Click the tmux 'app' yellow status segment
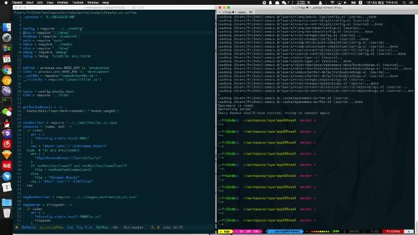The image size is (418, 235). pyautogui.click(x=225, y=231)
